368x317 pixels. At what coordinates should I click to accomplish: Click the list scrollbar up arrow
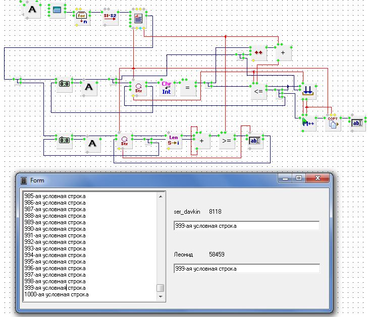tap(160, 196)
